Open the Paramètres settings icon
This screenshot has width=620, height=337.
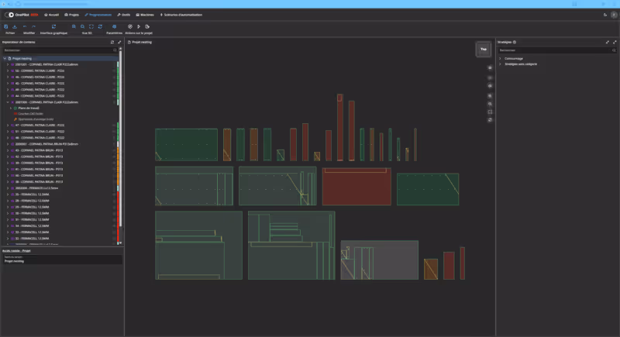[114, 26]
